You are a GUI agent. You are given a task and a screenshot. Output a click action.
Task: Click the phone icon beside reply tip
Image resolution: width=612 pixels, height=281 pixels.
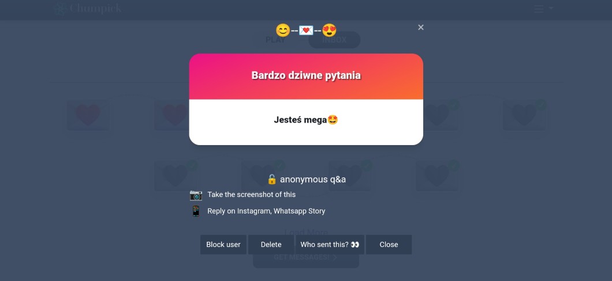pyautogui.click(x=196, y=211)
